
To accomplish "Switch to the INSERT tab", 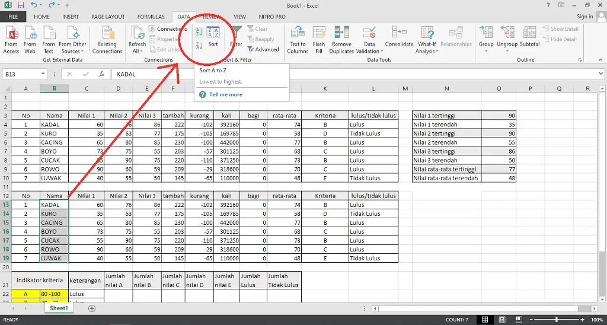I will point(71,17).
